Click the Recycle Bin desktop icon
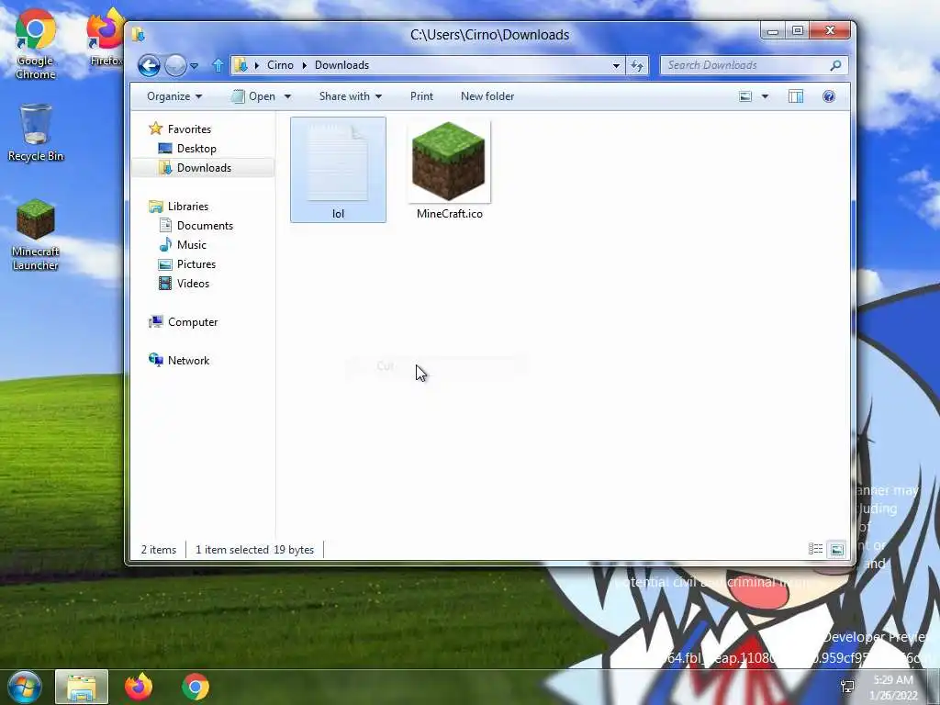The height and width of the screenshot is (705, 940). tap(36, 133)
